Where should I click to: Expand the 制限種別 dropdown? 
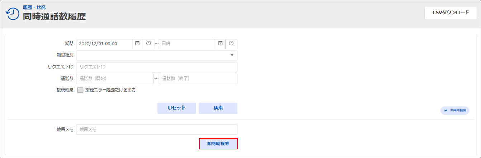click(157, 55)
